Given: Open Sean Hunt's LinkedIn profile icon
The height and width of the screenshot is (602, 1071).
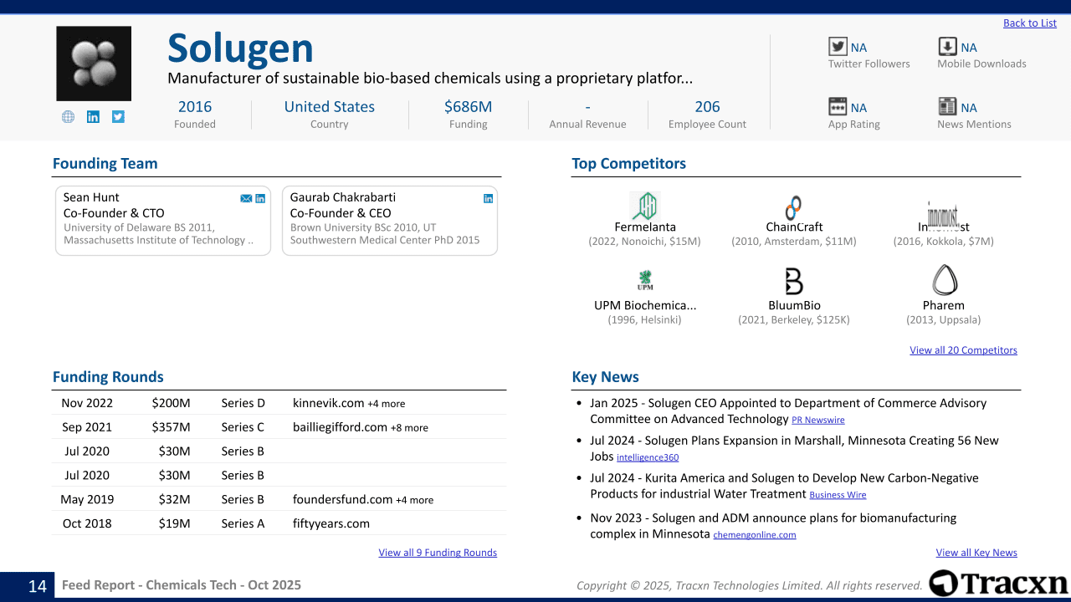Looking at the screenshot, I should tap(260, 198).
